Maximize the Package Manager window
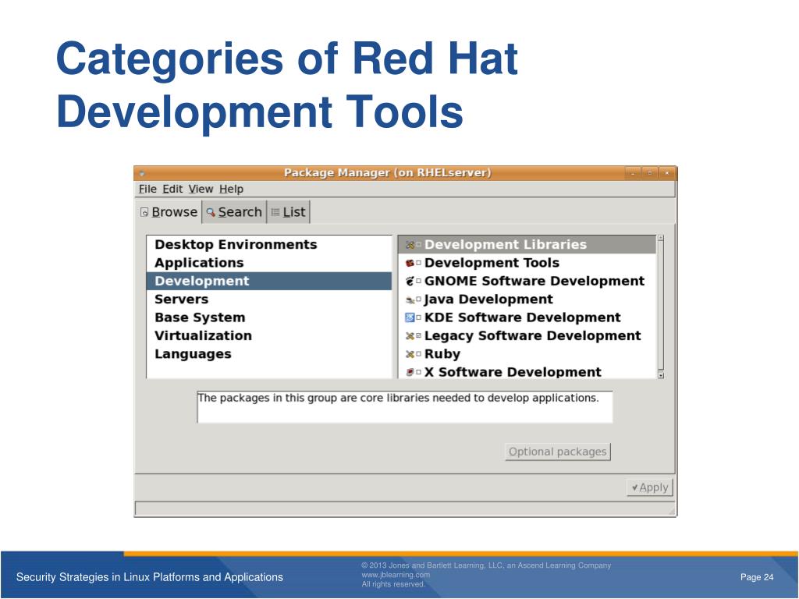The height and width of the screenshot is (599, 799). [650, 174]
